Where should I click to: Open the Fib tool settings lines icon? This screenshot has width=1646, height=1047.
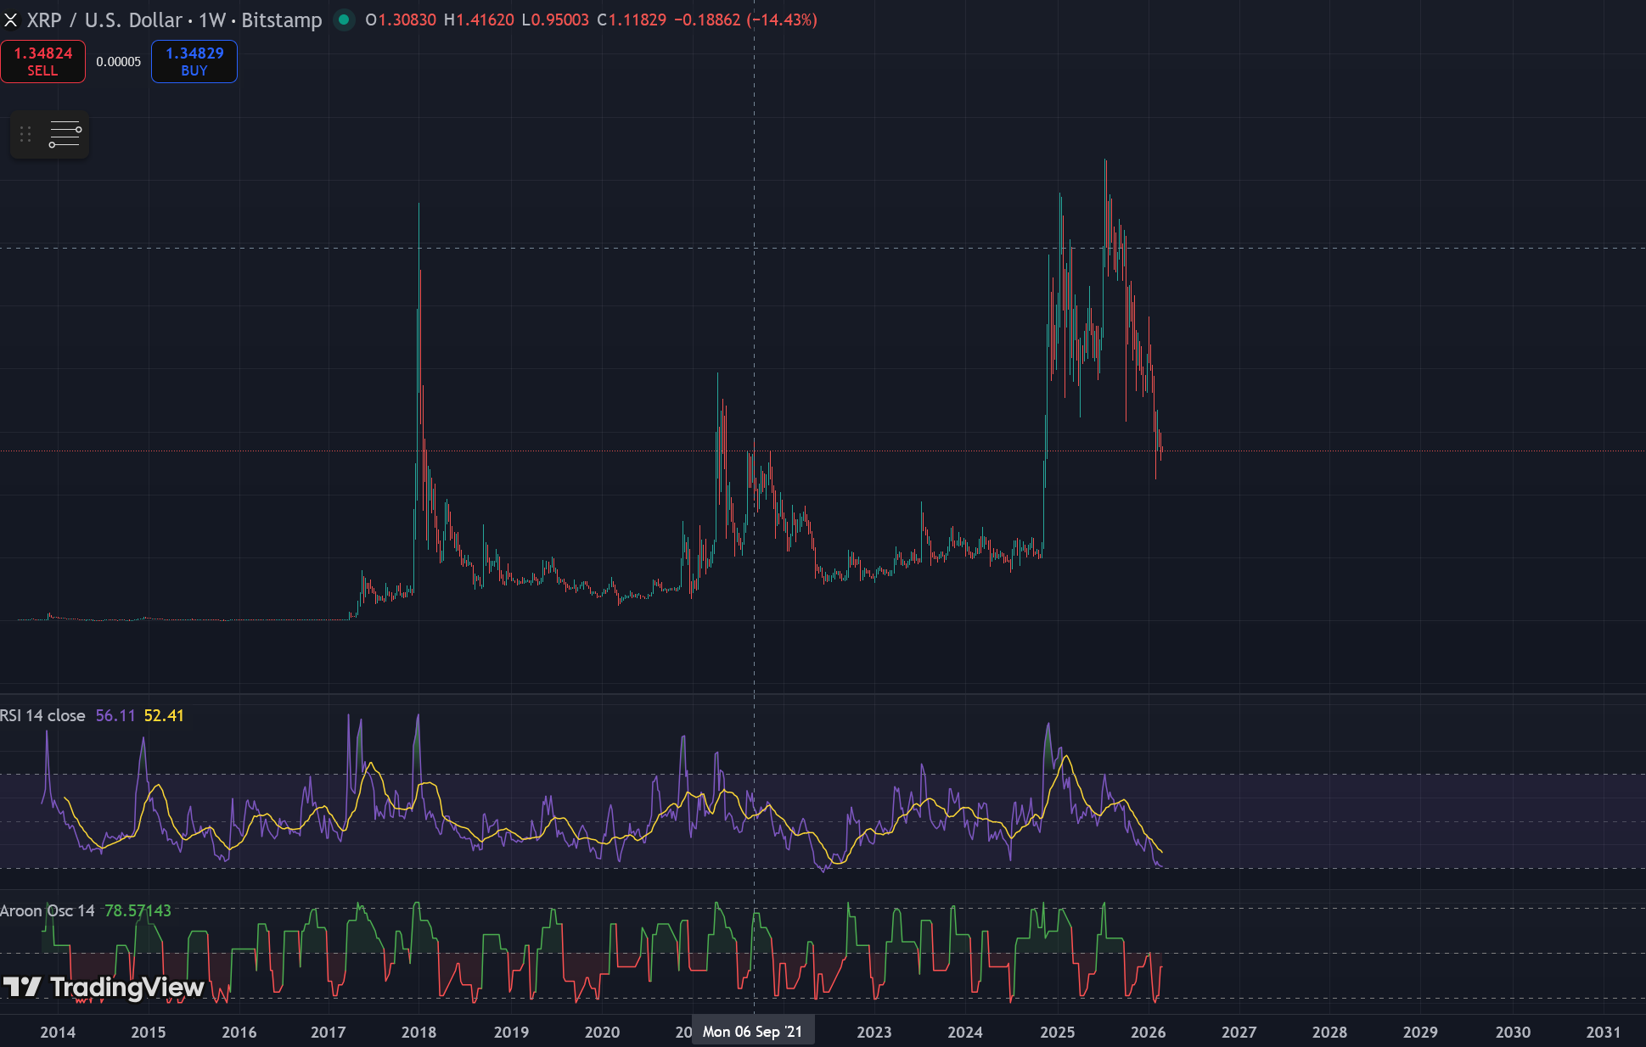point(65,134)
